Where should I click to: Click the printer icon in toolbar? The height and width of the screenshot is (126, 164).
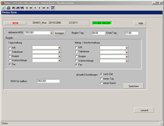(8, 8)
